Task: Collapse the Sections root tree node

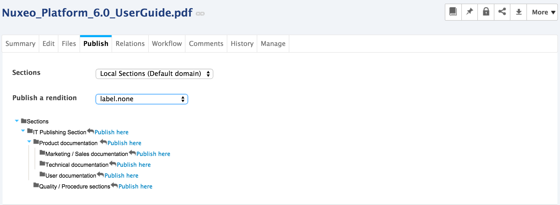Action: (17, 121)
